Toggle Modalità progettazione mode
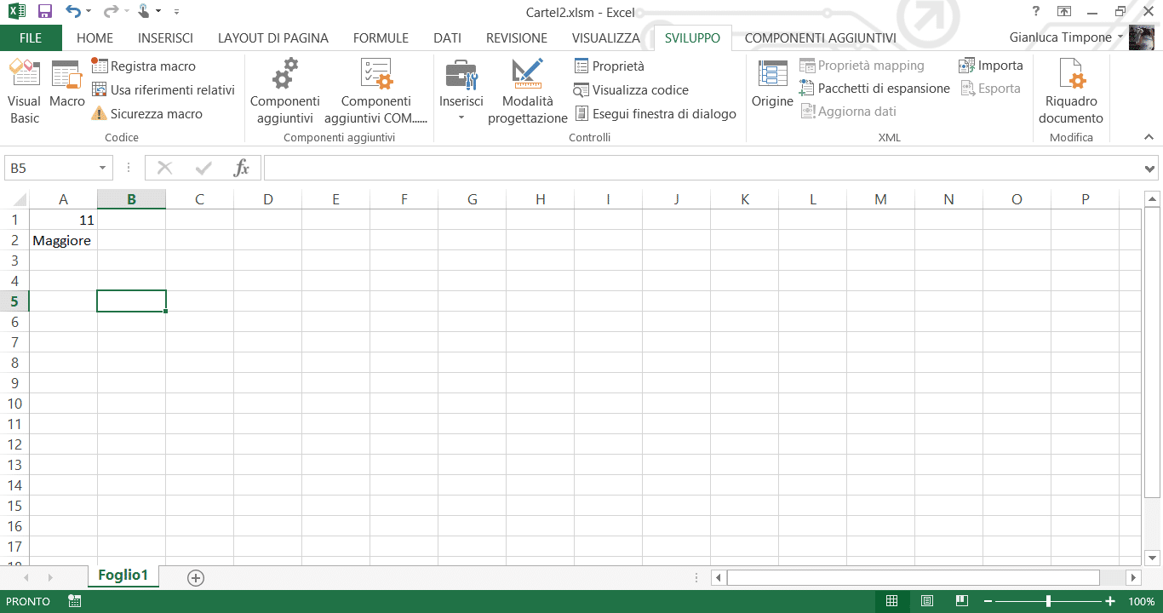Screen dimensions: 1163x613 (x=526, y=89)
